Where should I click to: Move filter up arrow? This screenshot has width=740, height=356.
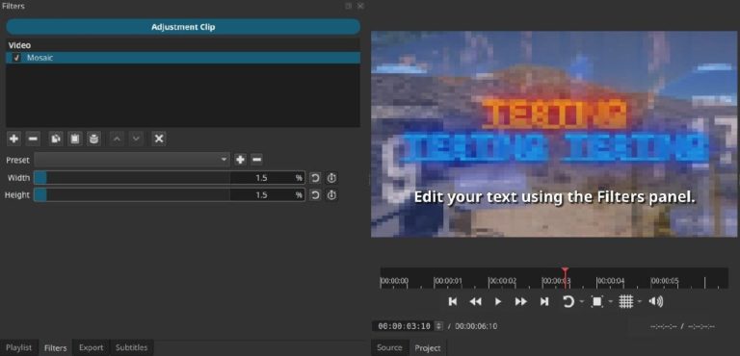(x=117, y=139)
